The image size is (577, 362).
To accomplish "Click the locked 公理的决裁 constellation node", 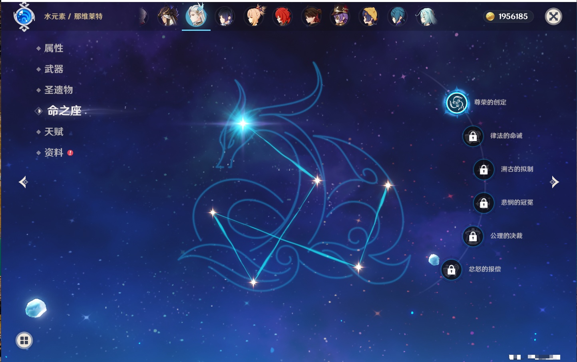I will pyautogui.click(x=473, y=236).
